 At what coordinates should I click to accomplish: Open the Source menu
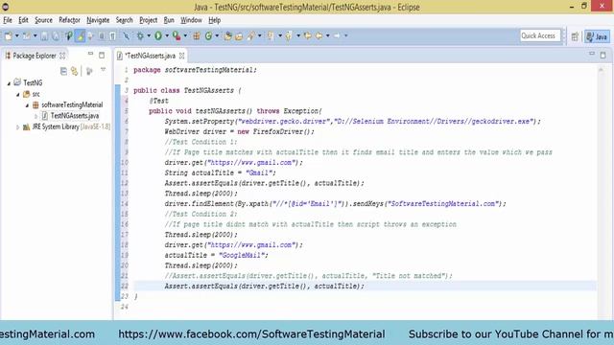pos(43,20)
